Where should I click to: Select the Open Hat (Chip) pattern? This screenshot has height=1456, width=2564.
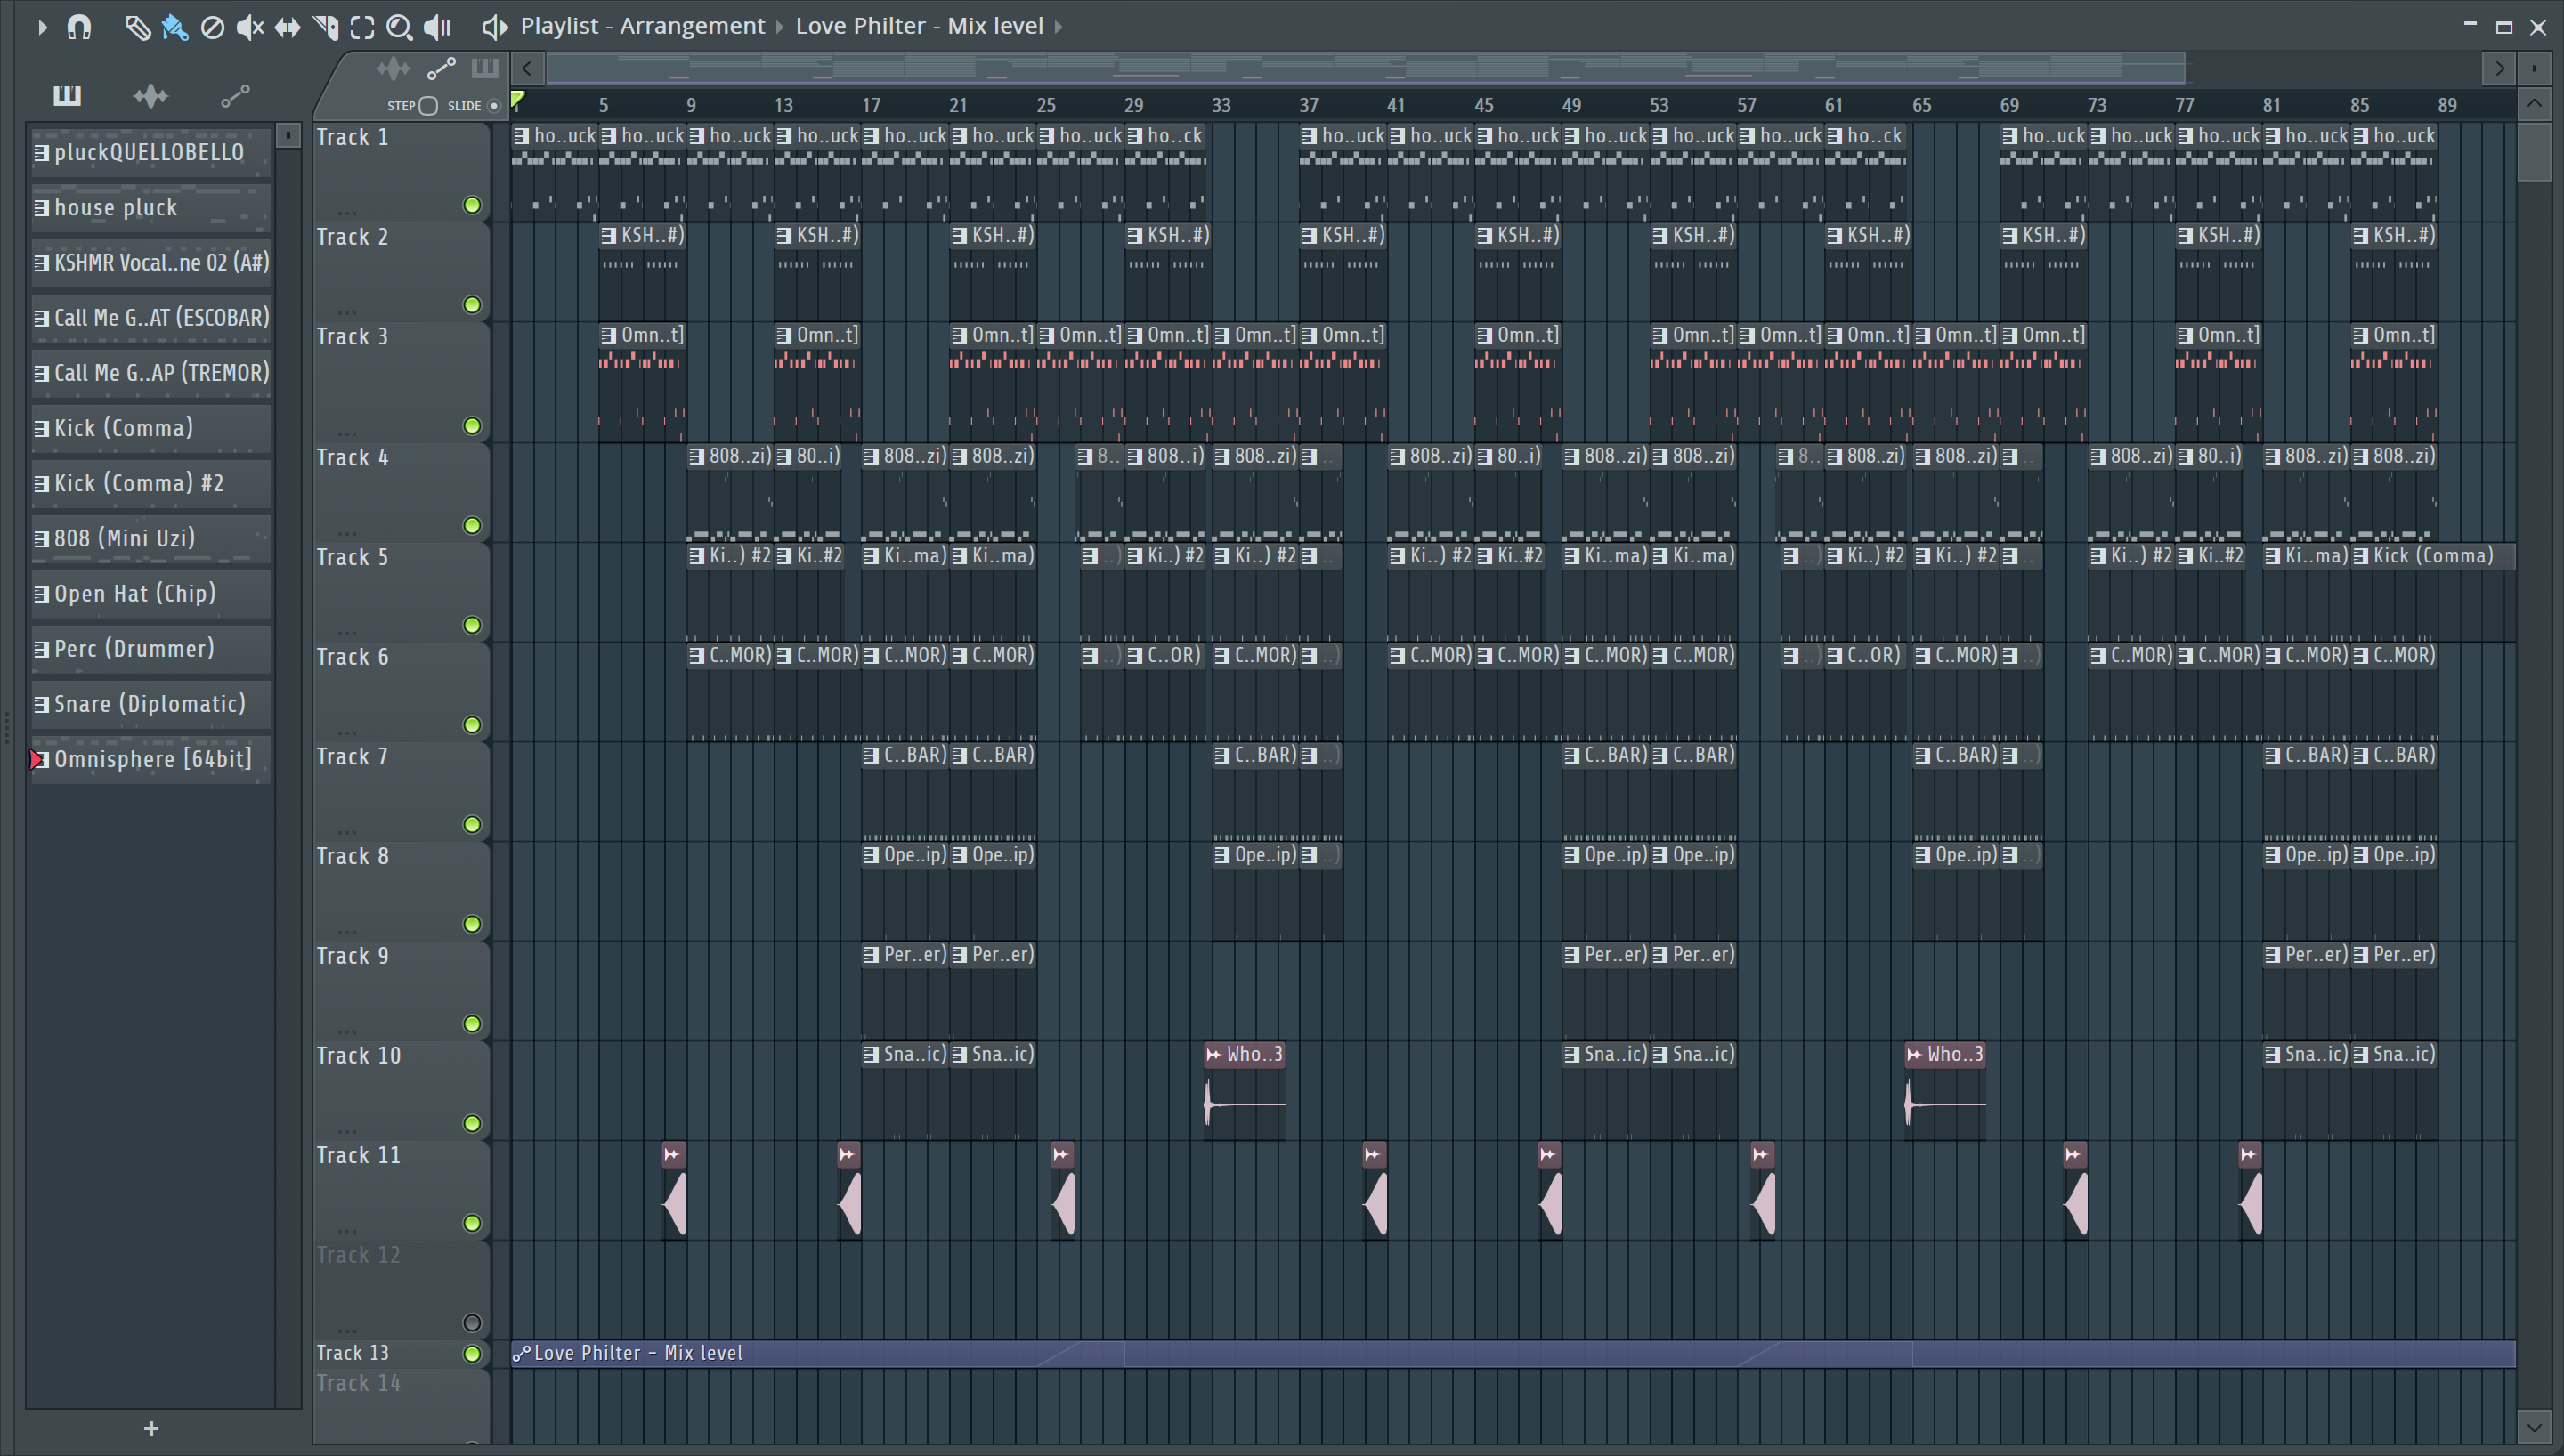click(x=151, y=593)
